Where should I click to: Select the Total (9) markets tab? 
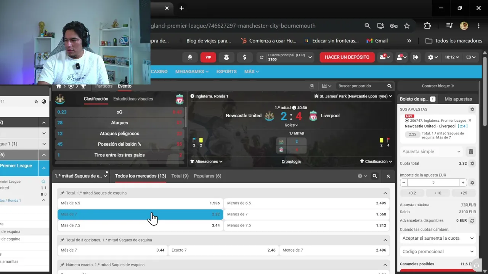pos(180,176)
